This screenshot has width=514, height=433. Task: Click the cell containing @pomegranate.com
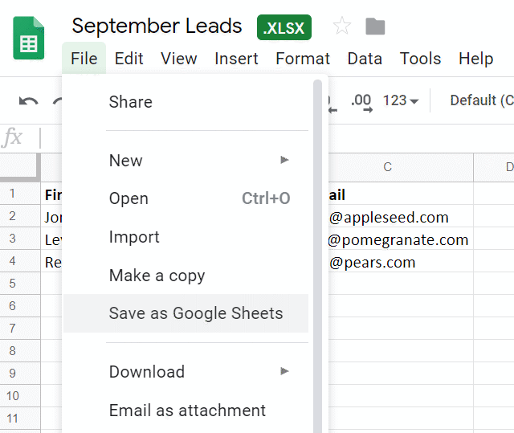pyautogui.click(x=401, y=239)
